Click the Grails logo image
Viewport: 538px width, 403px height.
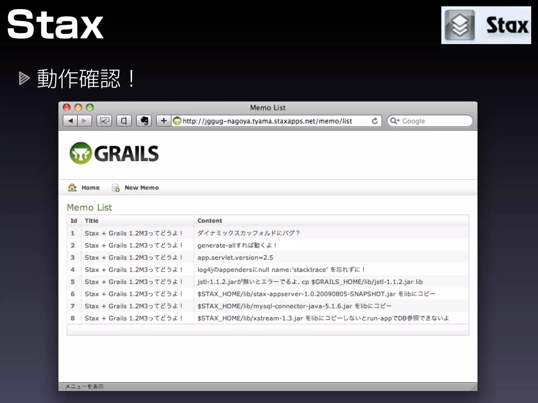point(114,153)
